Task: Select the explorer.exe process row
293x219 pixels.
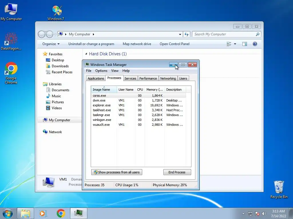Action: pos(138,106)
